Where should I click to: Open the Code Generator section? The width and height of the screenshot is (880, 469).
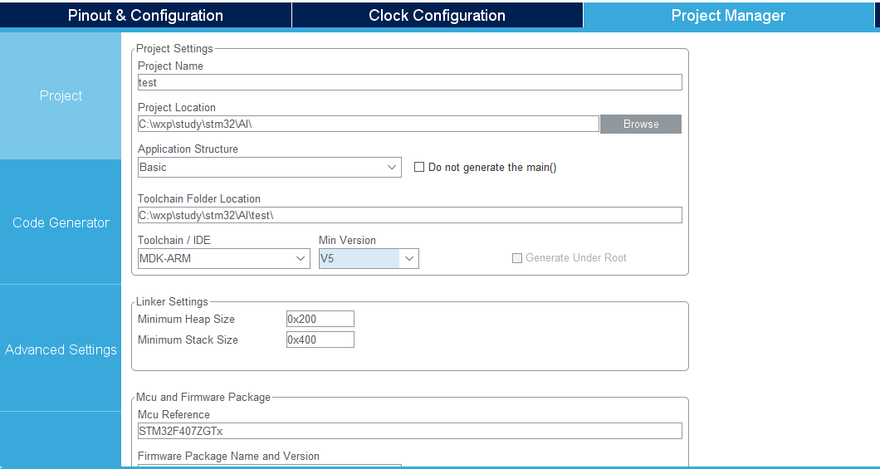click(61, 222)
